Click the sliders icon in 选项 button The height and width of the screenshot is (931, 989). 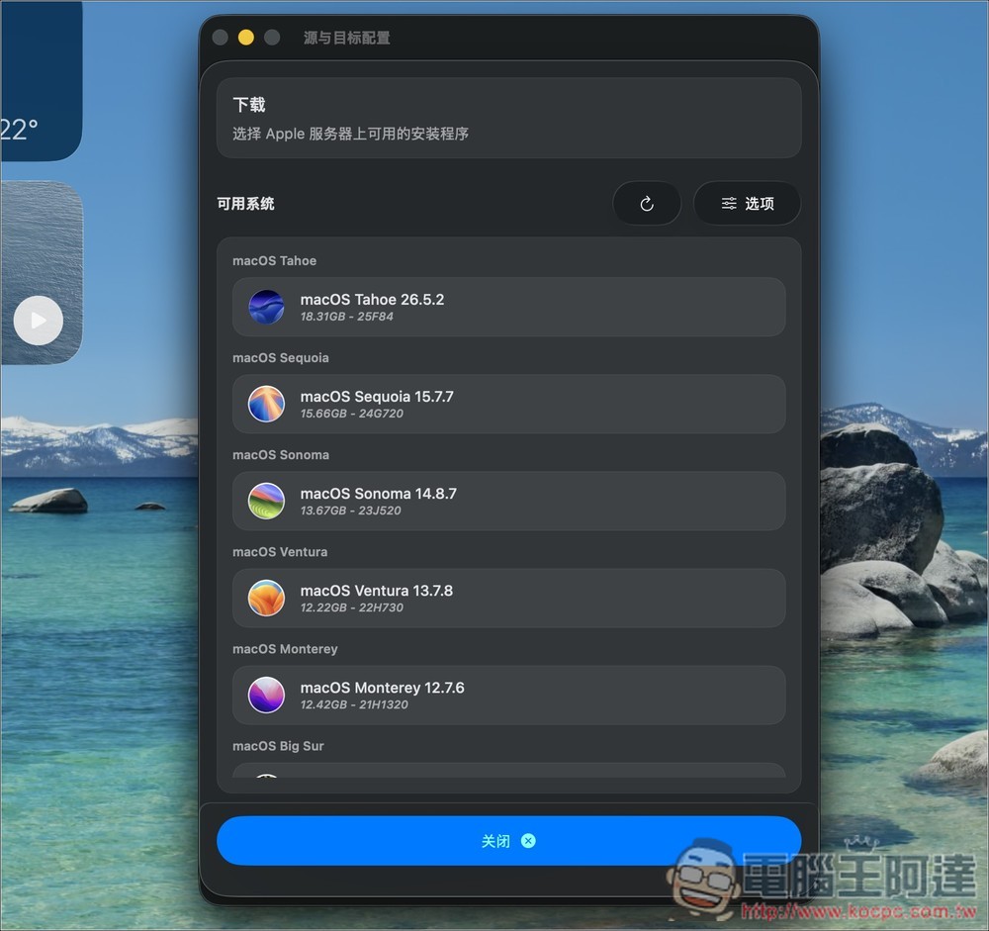729,203
